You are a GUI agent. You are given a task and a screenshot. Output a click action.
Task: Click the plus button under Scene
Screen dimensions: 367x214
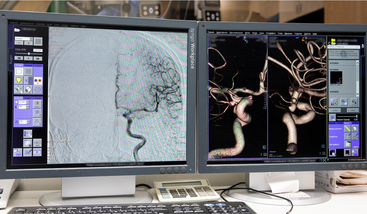29,43
